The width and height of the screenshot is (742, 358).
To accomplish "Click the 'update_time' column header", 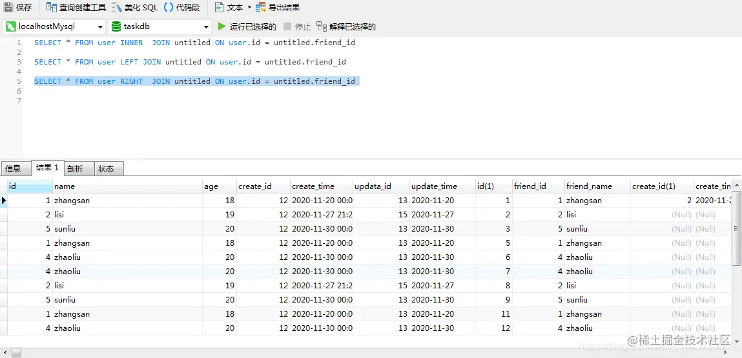I will [x=442, y=186].
